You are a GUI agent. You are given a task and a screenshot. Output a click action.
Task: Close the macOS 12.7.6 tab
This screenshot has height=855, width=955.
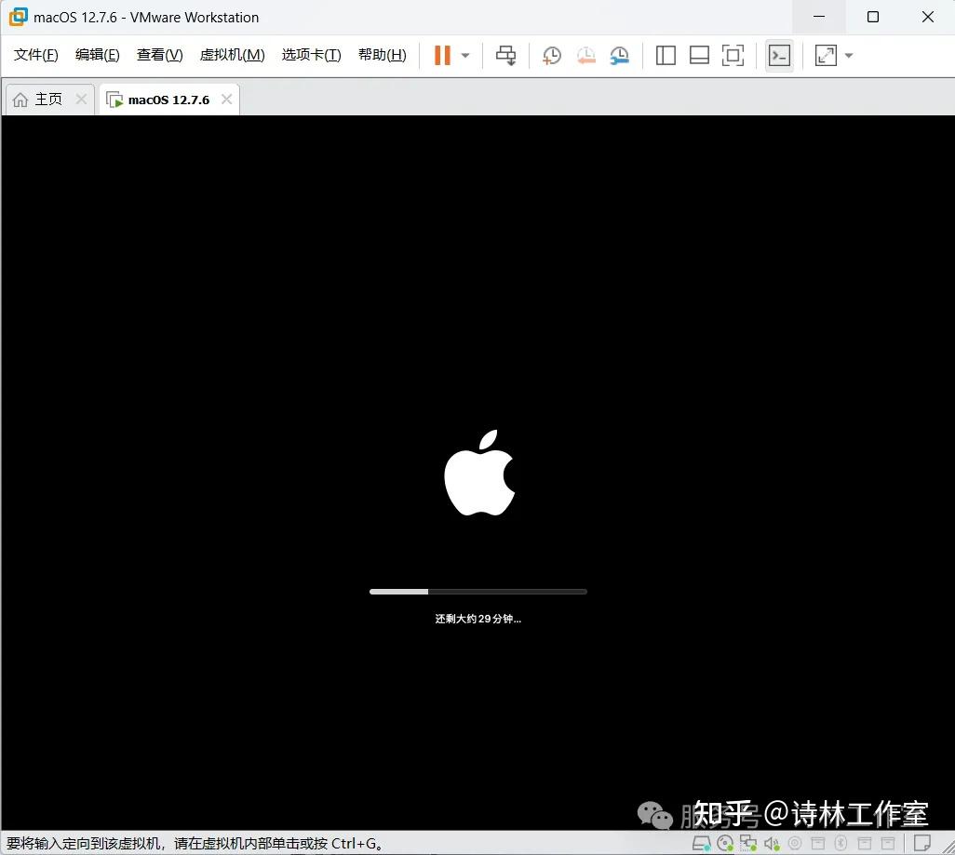(226, 99)
